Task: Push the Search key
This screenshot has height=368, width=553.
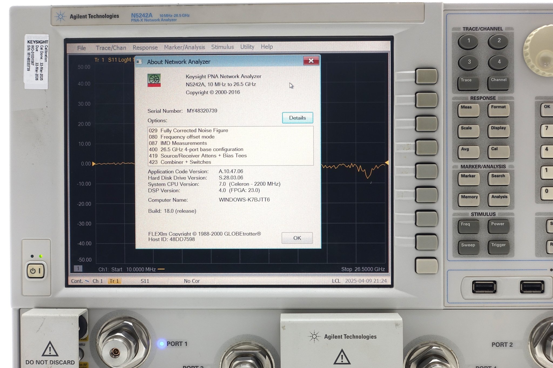Action: coord(498,179)
